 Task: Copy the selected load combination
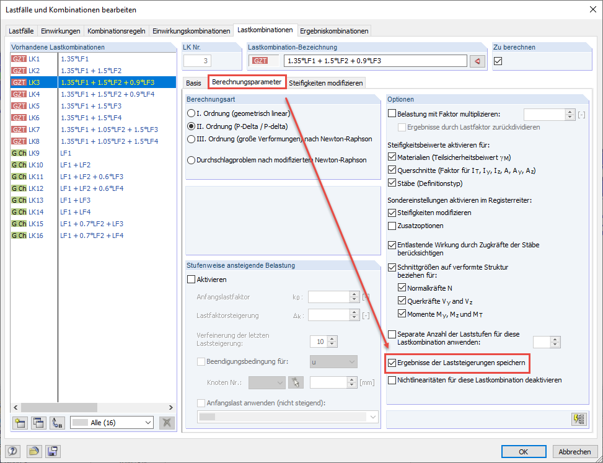click(38, 423)
